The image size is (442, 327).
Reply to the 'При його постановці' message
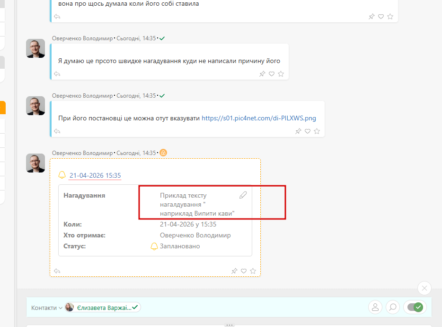[57, 131]
